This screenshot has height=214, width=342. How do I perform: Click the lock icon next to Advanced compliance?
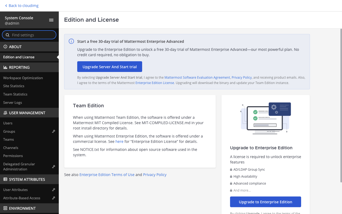[231, 184]
